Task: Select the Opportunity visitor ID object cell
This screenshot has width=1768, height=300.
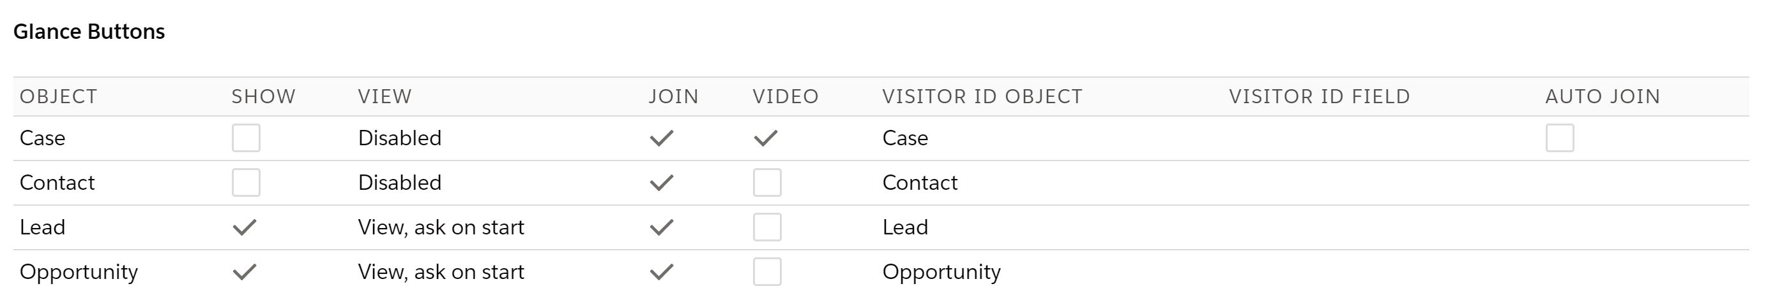Action: click(x=941, y=271)
